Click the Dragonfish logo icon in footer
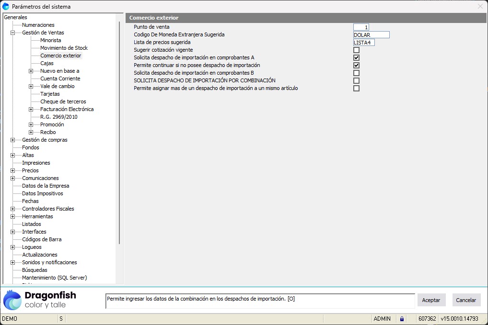Viewport: 488px width, 325px height. click(12, 300)
